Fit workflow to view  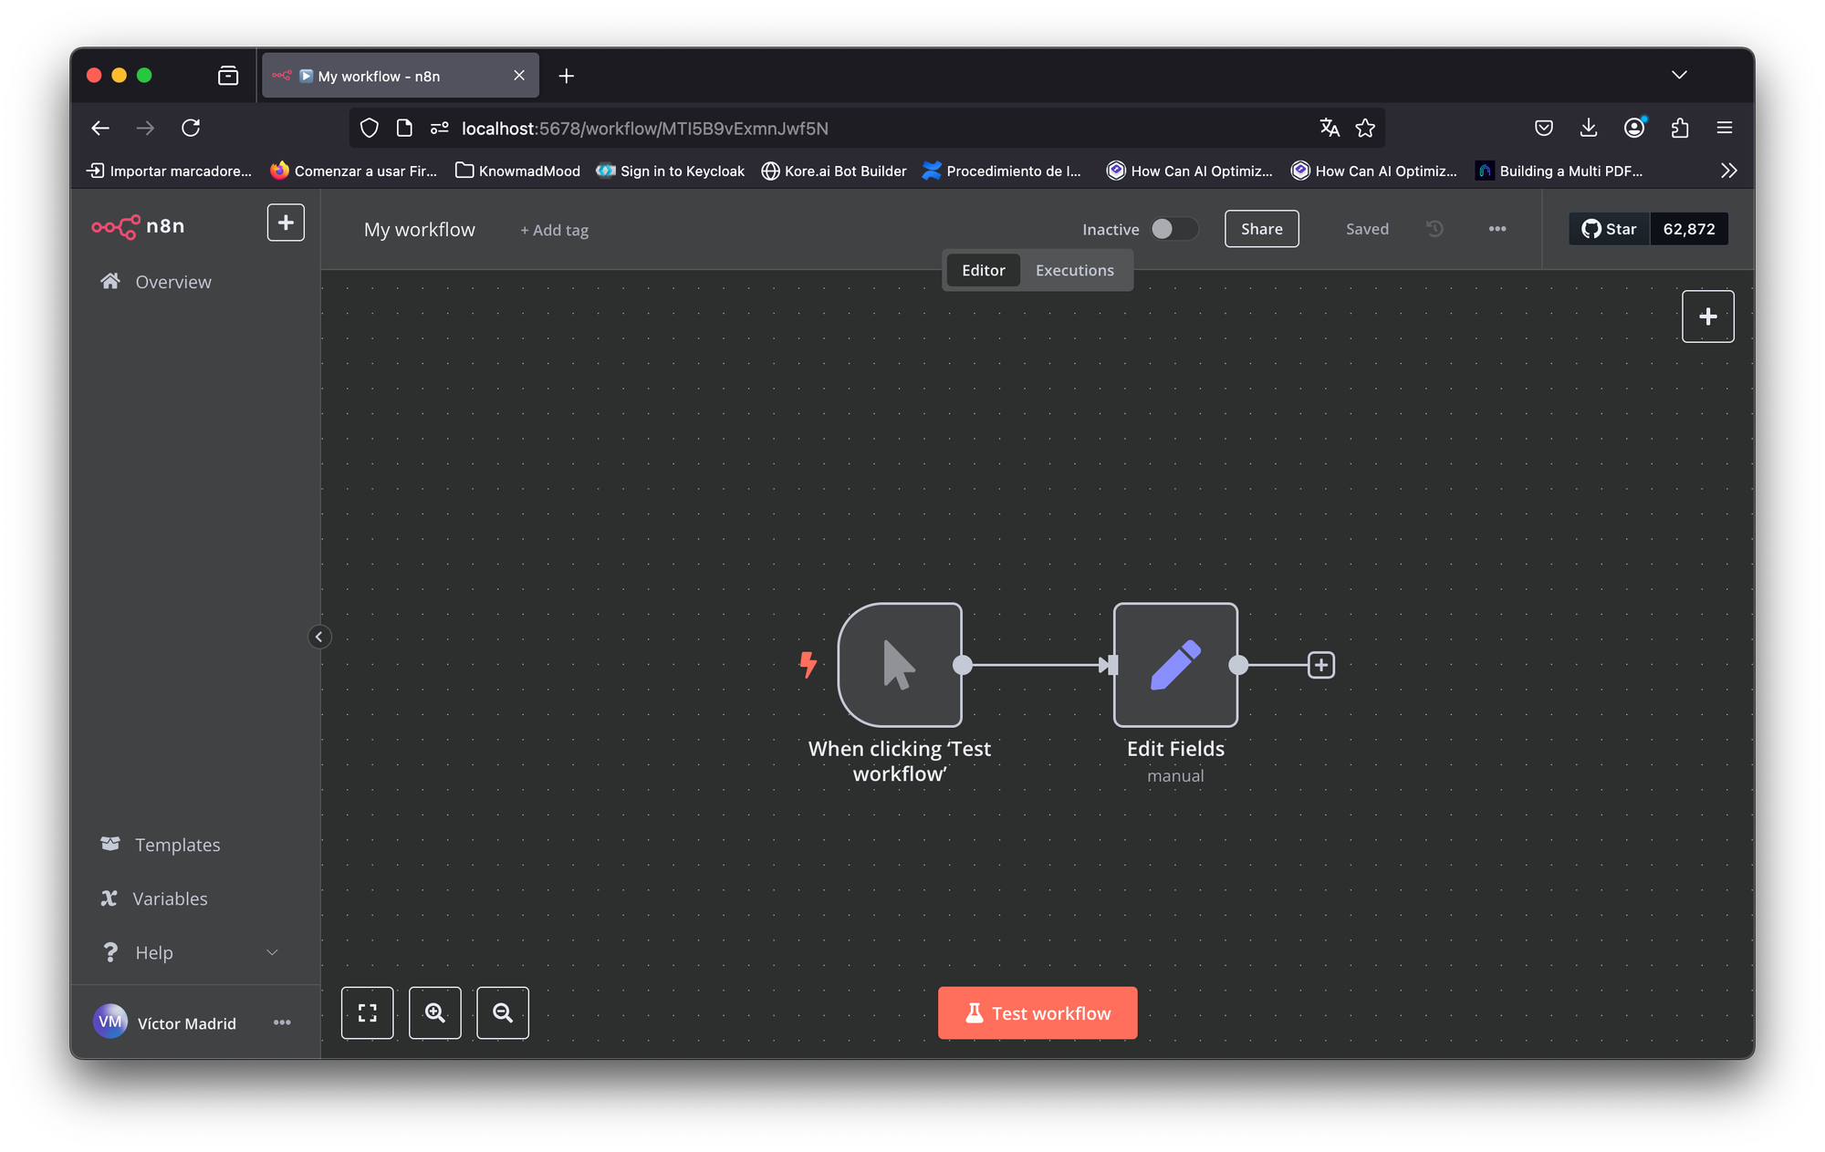point(368,1012)
